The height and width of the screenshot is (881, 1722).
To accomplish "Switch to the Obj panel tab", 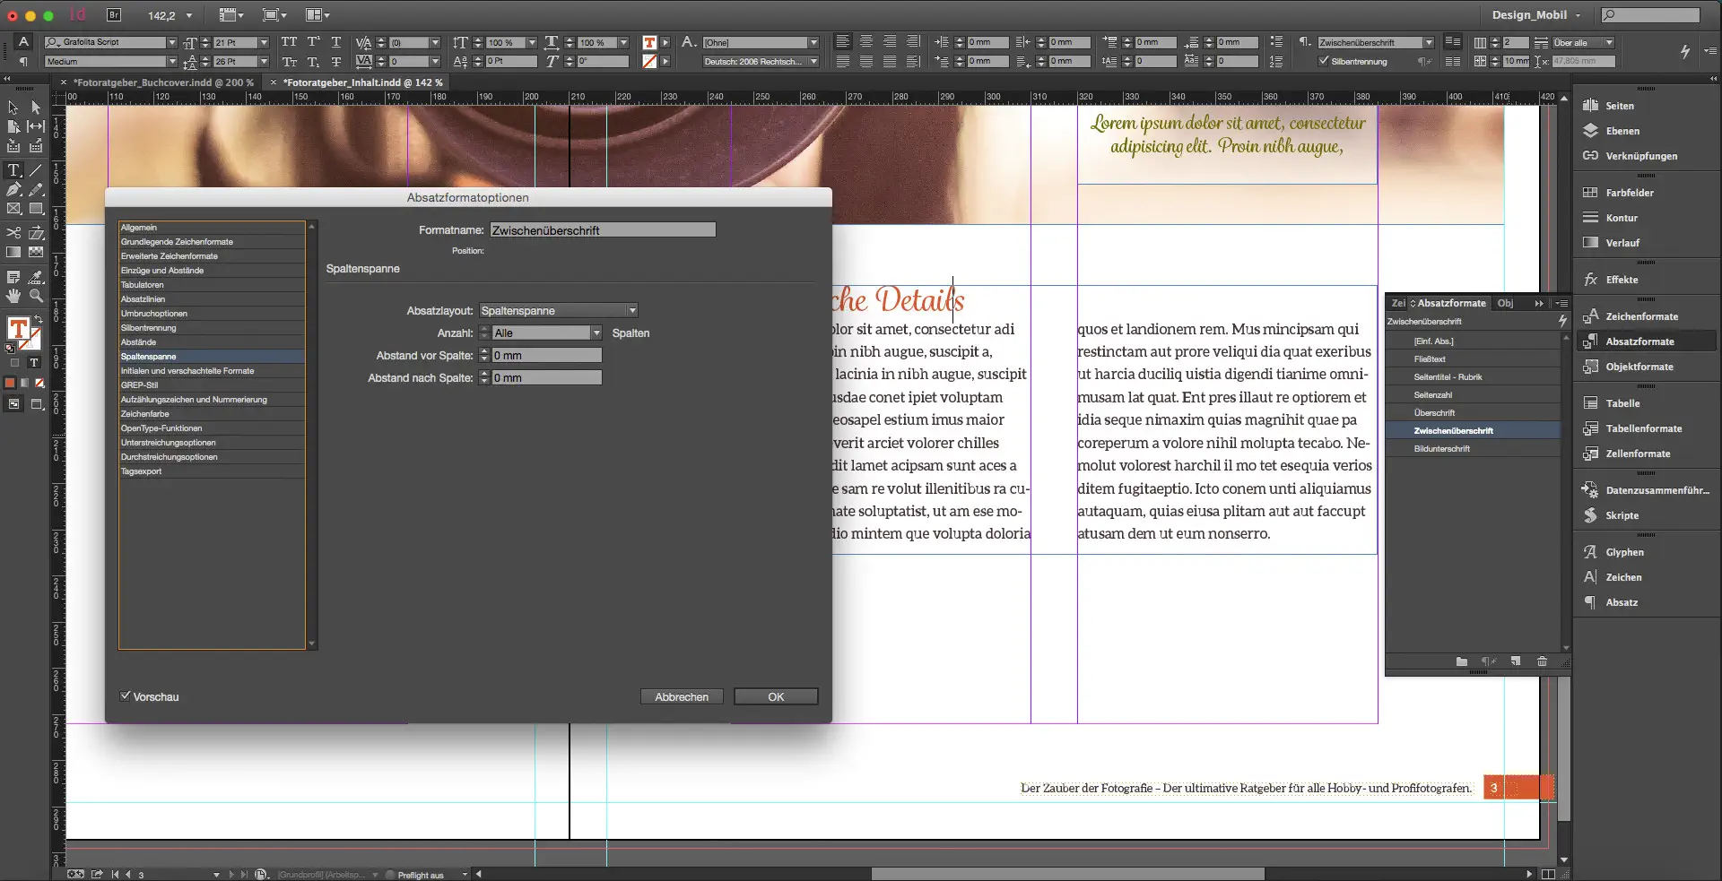I will point(1504,303).
